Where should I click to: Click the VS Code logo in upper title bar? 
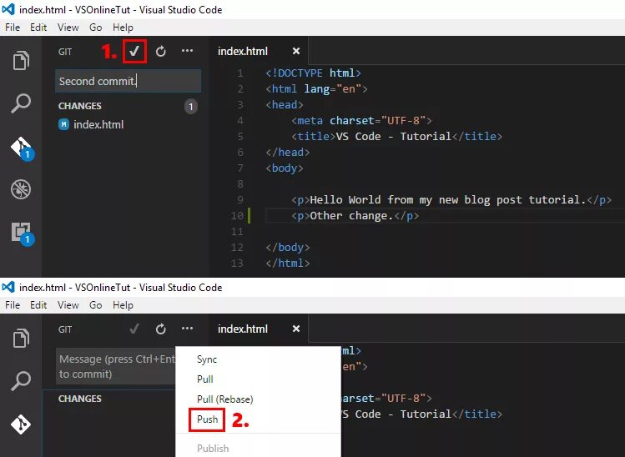(8, 9)
